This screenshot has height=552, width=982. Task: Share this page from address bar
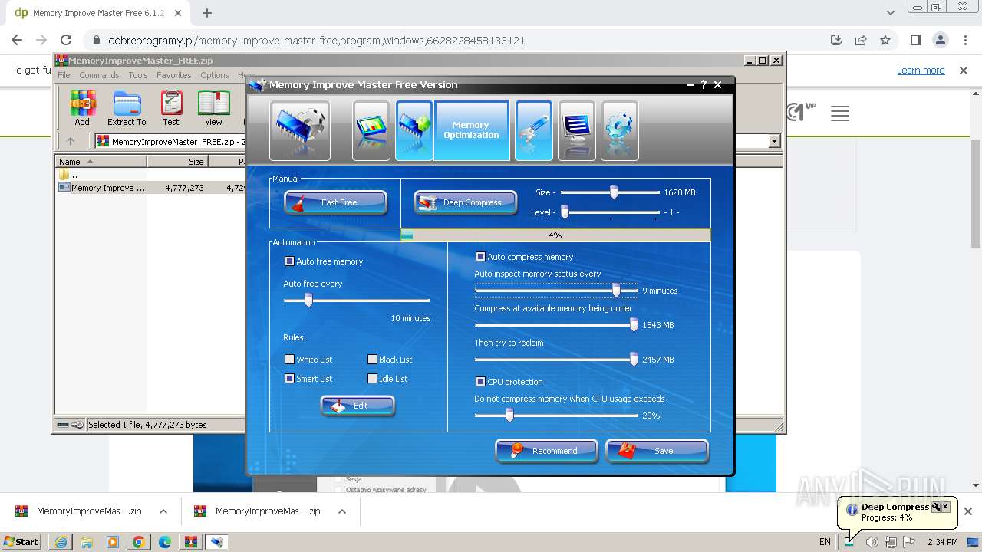861,41
